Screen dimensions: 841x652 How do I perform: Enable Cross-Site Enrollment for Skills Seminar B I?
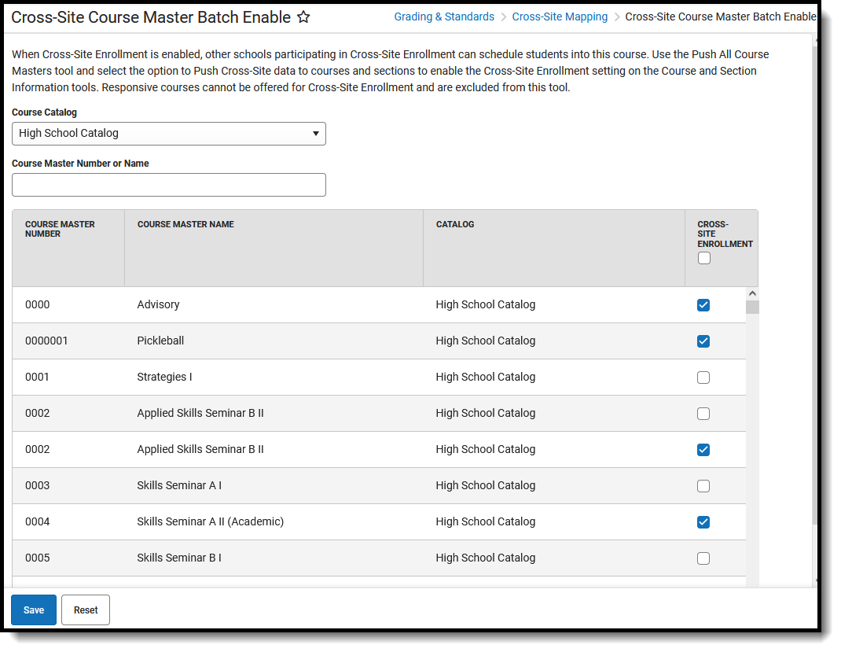(x=703, y=558)
